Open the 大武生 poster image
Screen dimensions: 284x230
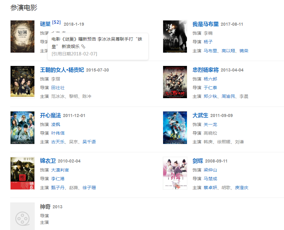coord(175,128)
